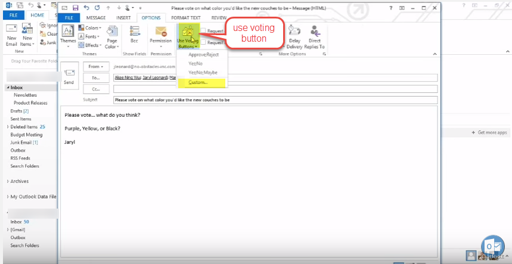Expand My Outlook Data File
This screenshot has width=512, height=264.
pyautogui.click(x=8, y=197)
